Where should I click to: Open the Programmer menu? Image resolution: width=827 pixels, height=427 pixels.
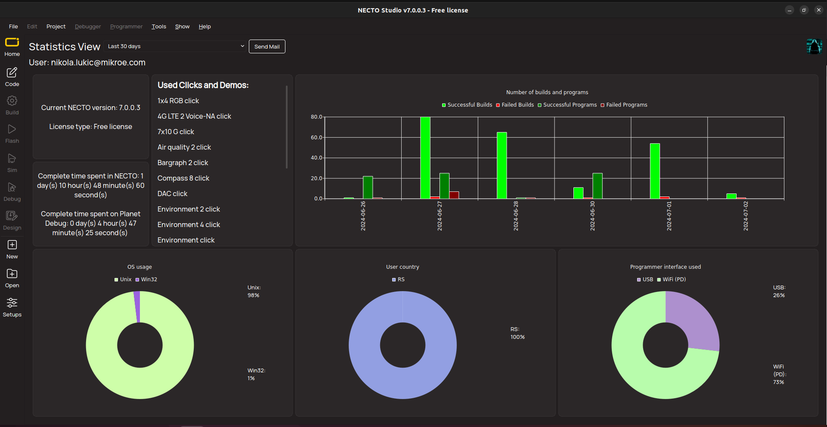pyautogui.click(x=126, y=27)
